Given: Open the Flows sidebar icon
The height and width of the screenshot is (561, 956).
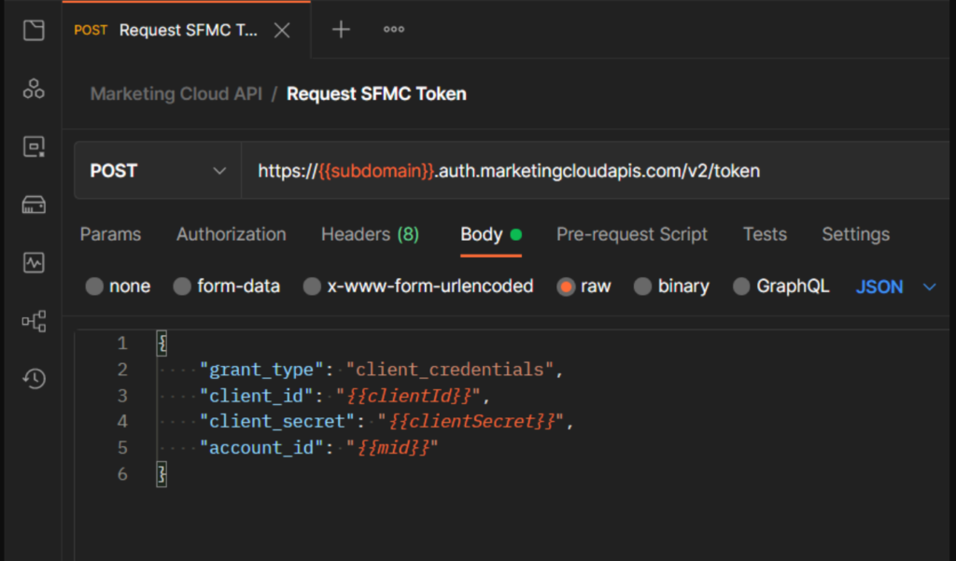Looking at the screenshot, I should 34,321.
